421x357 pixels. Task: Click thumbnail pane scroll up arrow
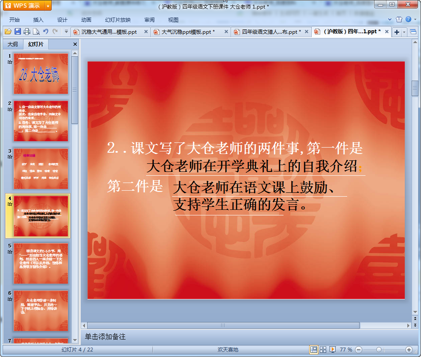75,53
